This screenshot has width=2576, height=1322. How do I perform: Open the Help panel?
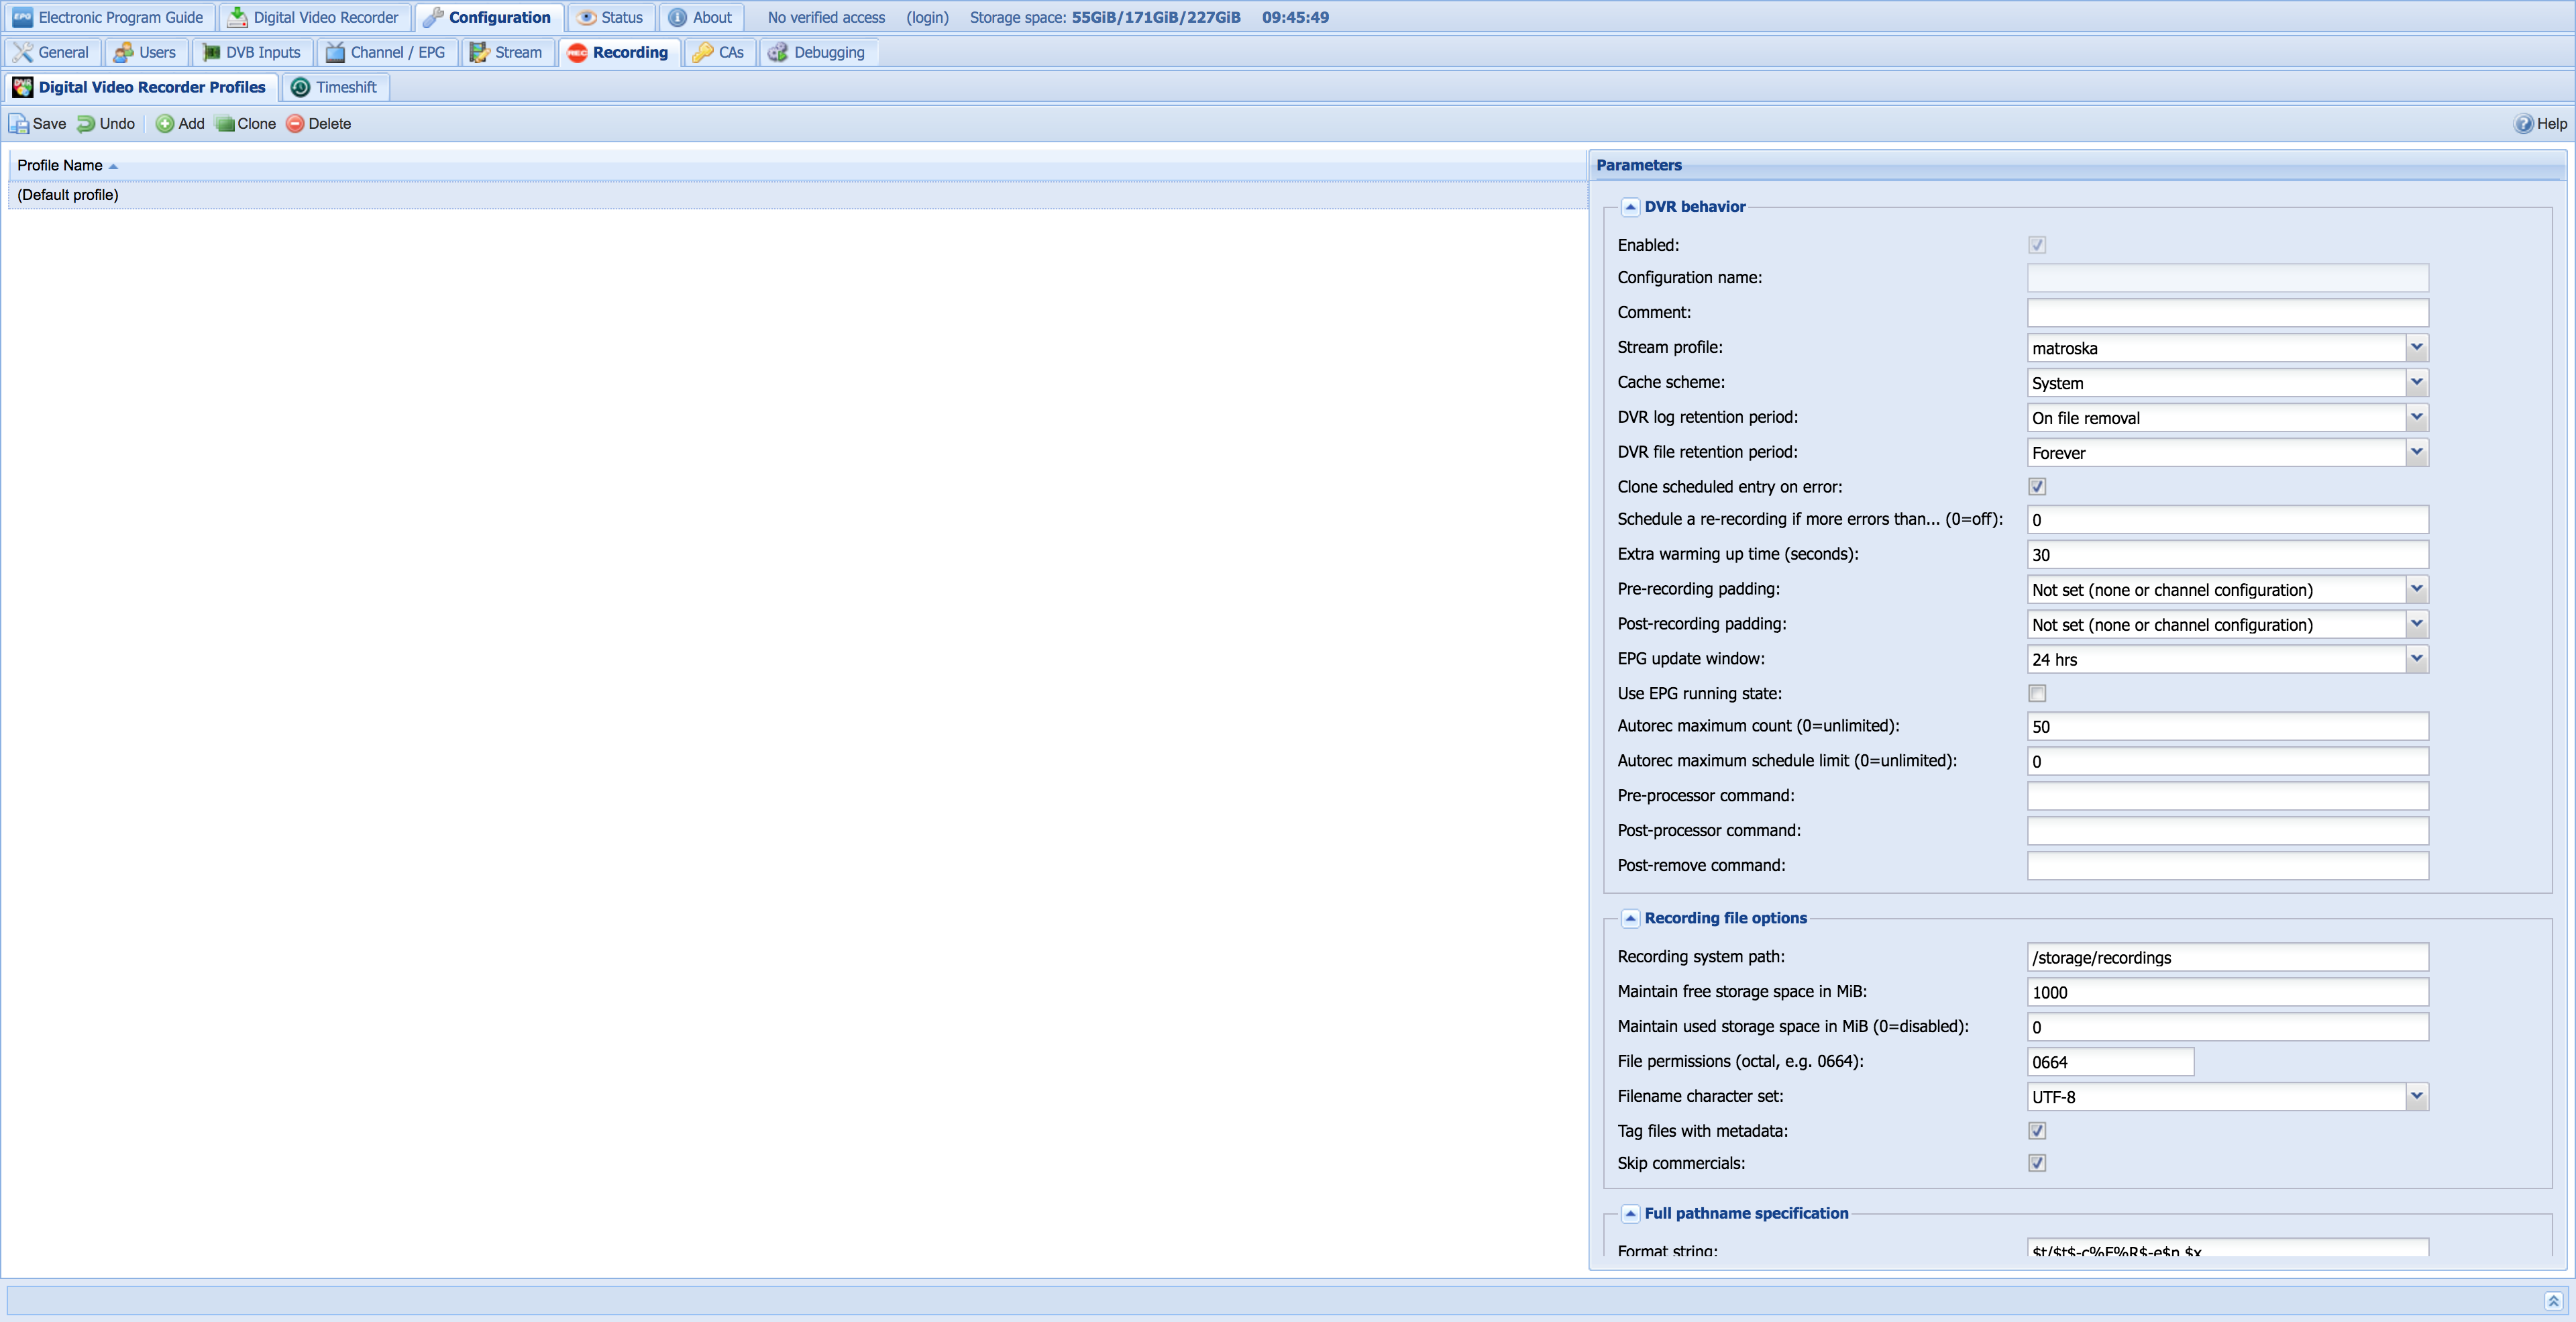[x=2540, y=124]
